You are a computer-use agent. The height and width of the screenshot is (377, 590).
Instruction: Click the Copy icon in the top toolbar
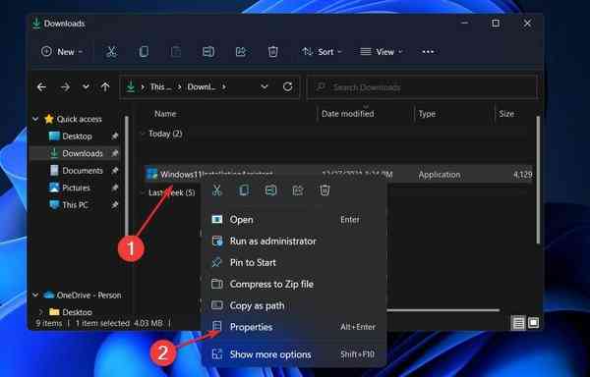click(x=144, y=51)
